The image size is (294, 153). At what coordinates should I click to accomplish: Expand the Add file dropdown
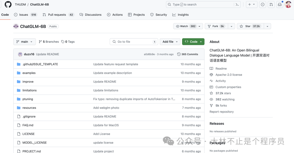pos(170,42)
